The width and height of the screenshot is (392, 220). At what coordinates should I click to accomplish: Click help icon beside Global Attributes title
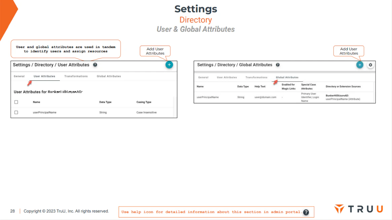278,65
